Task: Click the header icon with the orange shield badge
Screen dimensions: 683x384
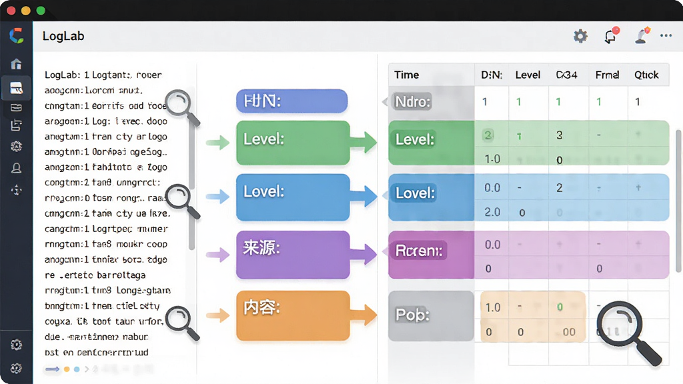Action: click(x=642, y=35)
